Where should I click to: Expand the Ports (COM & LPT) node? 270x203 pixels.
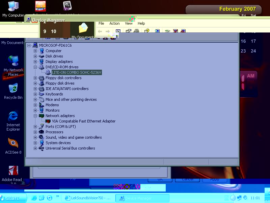[x=35, y=127]
